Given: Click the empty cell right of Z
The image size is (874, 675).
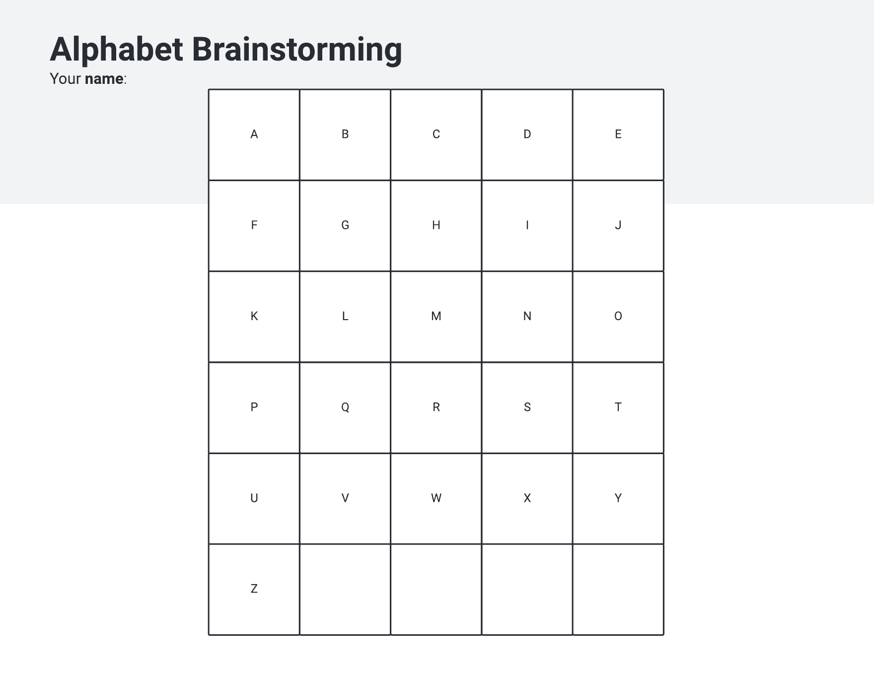Looking at the screenshot, I should pyautogui.click(x=345, y=589).
